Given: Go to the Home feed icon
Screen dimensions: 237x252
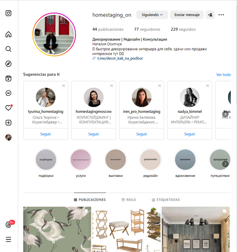Looking at the screenshot, I should click(x=9, y=34).
